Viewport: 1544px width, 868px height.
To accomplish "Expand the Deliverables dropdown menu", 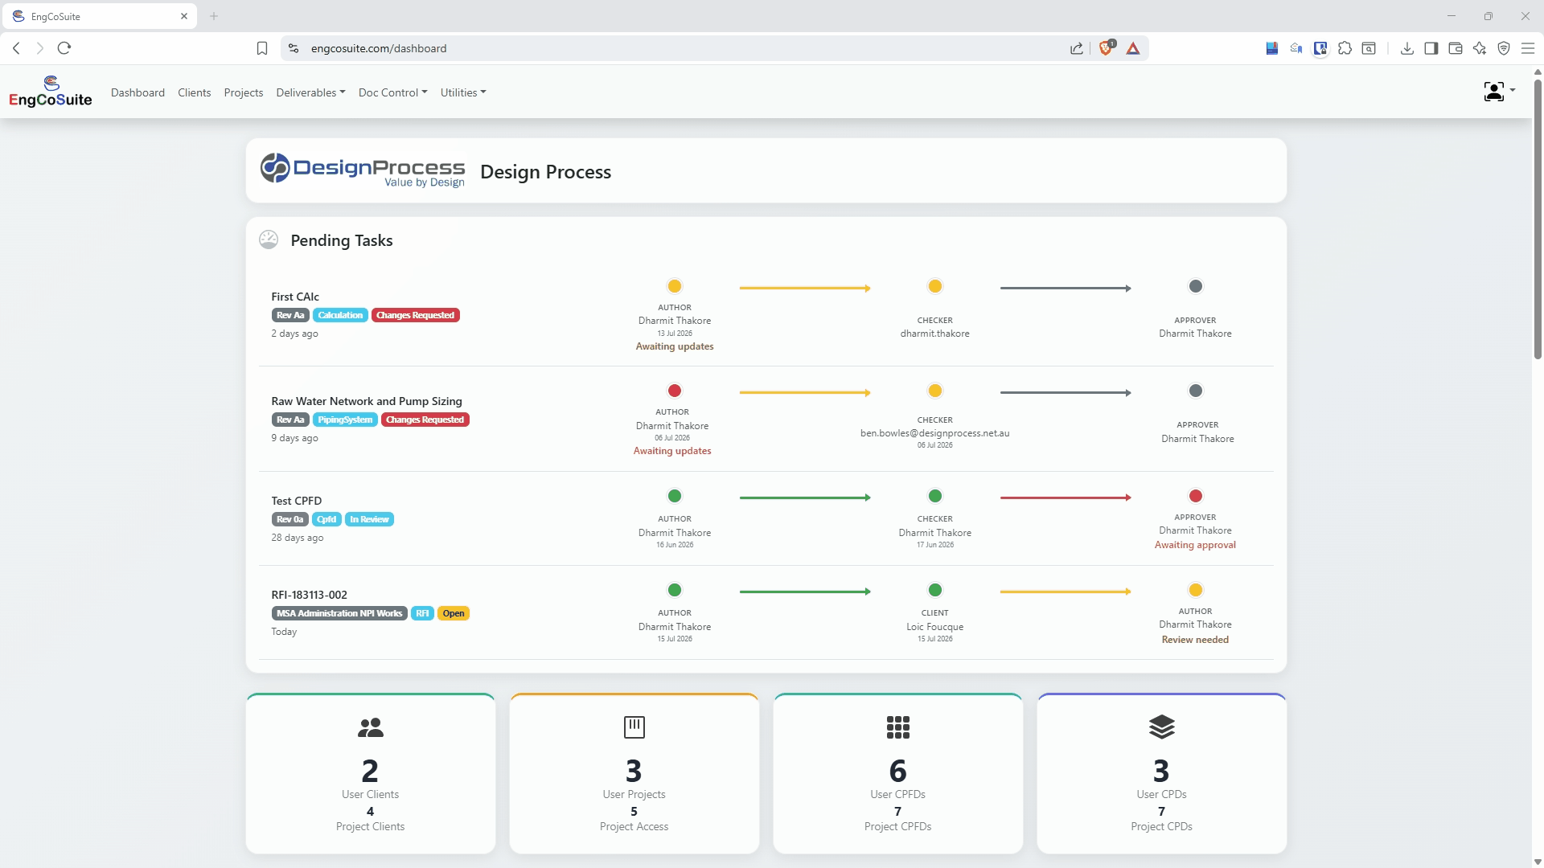I will 310,92.
